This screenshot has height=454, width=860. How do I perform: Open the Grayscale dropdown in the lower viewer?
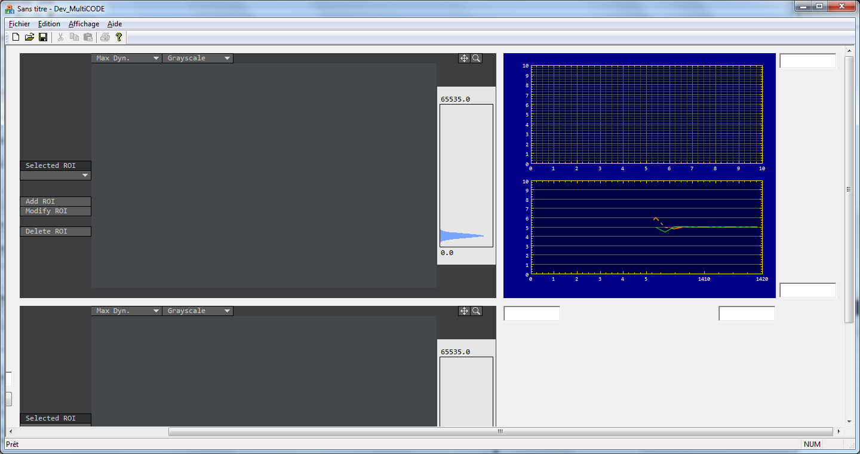click(x=198, y=311)
